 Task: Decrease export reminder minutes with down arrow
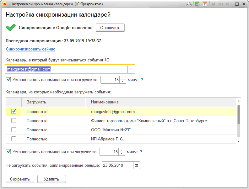(x=122, y=81)
